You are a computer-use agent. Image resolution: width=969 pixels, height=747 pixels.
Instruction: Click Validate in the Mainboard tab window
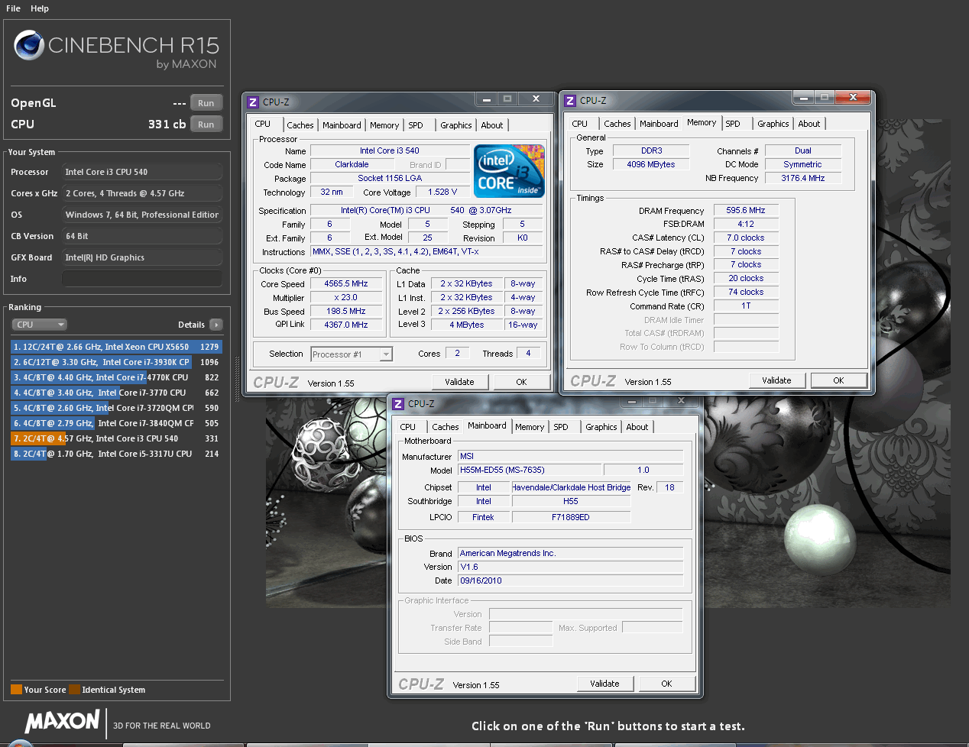(x=604, y=684)
